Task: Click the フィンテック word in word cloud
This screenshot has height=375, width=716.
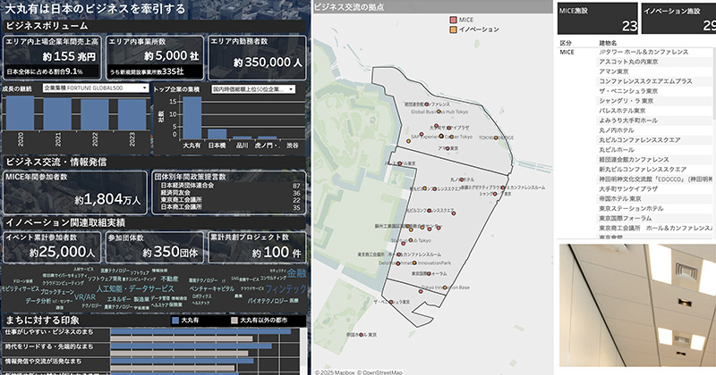Action: 286,289
